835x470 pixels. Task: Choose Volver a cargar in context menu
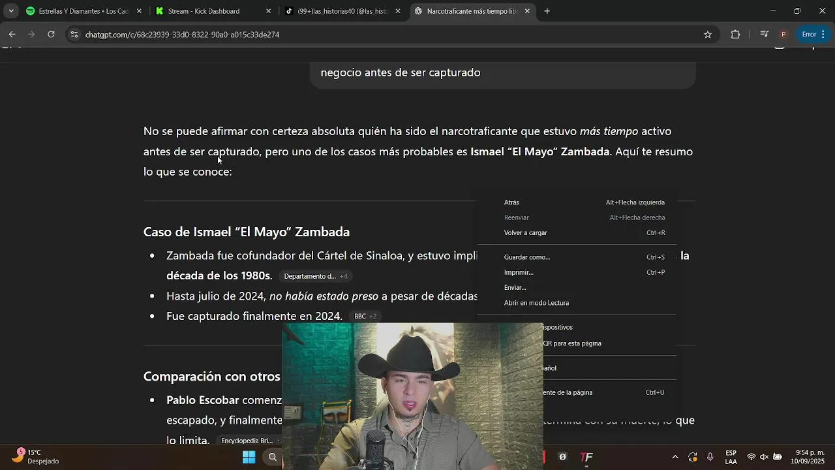tap(577, 232)
